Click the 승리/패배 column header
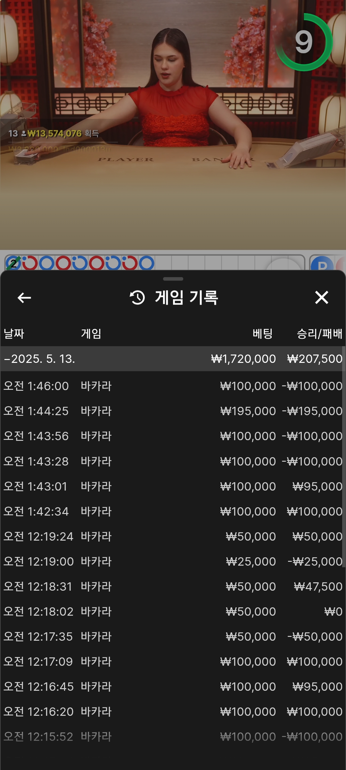Screen dimensions: 346x770 (x=319, y=334)
